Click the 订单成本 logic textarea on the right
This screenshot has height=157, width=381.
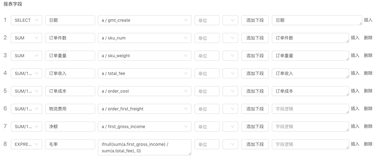(310, 91)
